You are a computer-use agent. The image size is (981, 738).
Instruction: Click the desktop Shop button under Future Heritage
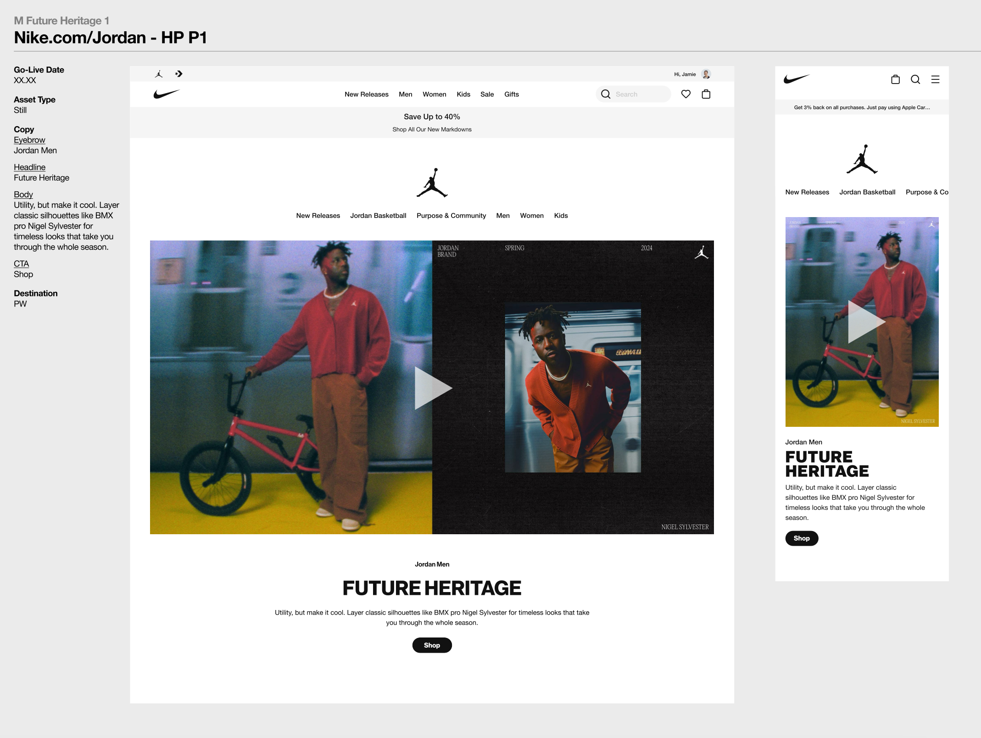[432, 645]
